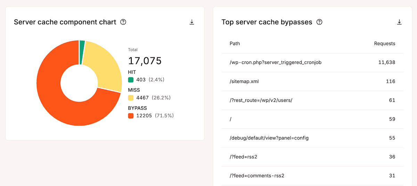Click the Top server cache bypasses title
Screen dimensions: 417x186
click(267, 22)
